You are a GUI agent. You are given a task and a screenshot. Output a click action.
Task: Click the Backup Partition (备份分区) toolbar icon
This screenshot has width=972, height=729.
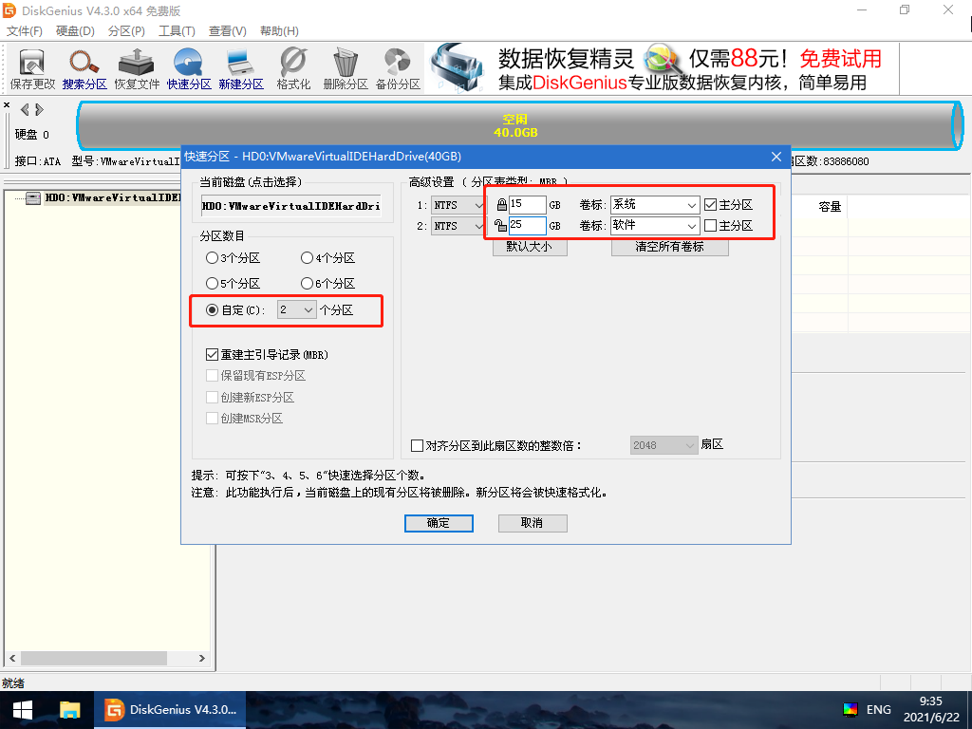point(398,68)
